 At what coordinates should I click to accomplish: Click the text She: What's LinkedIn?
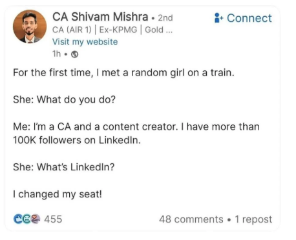click(x=64, y=167)
